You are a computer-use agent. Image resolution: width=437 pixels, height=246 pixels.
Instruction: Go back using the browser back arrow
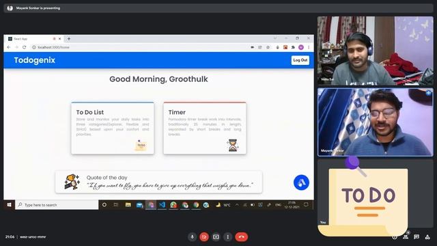click(9, 47)
